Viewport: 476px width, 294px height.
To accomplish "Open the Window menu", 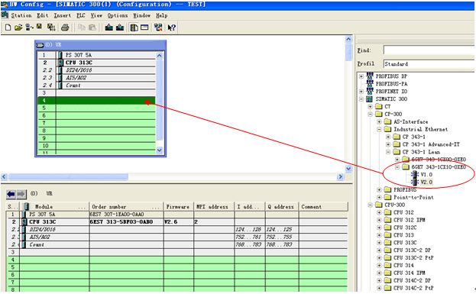I will 142,15.
